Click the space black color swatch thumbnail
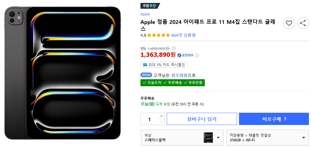This screenshot has width=311, height=148. 208,138
